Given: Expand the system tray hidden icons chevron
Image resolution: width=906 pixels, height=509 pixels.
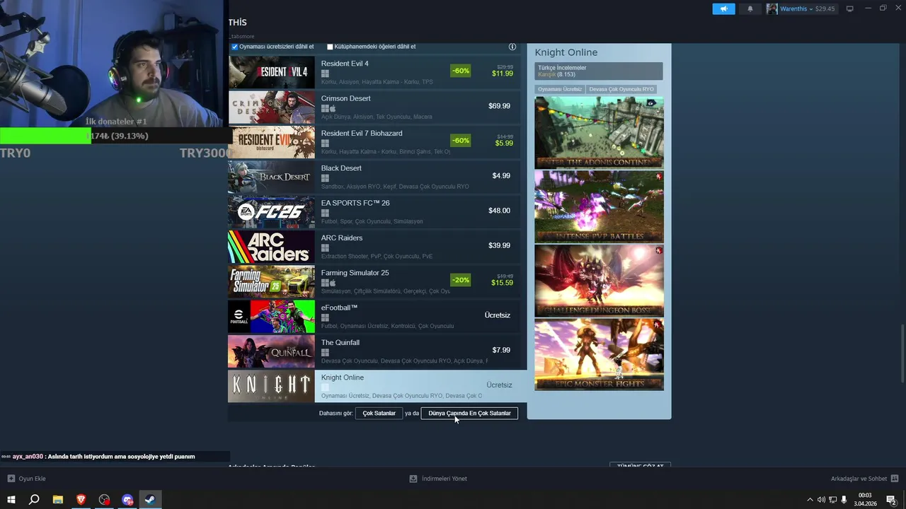Looking at the screenshot, I should point(810,500).
